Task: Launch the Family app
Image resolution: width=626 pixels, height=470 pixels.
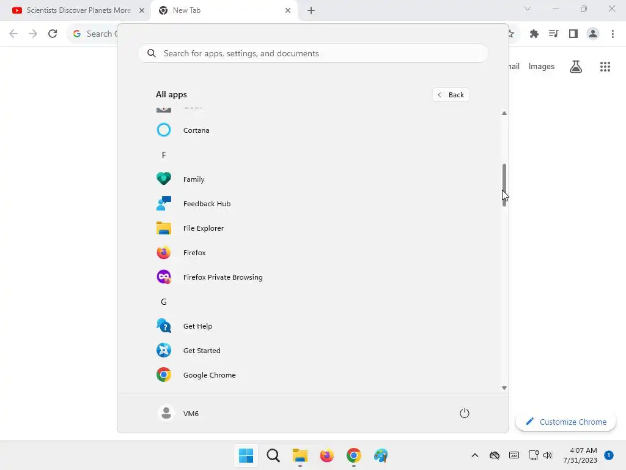Action: pos(312,179)
